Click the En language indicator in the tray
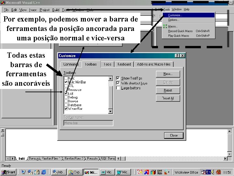 point(208,172)
